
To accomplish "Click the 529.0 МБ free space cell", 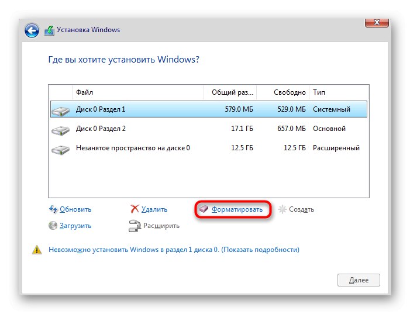I will (x=291, y=109).
